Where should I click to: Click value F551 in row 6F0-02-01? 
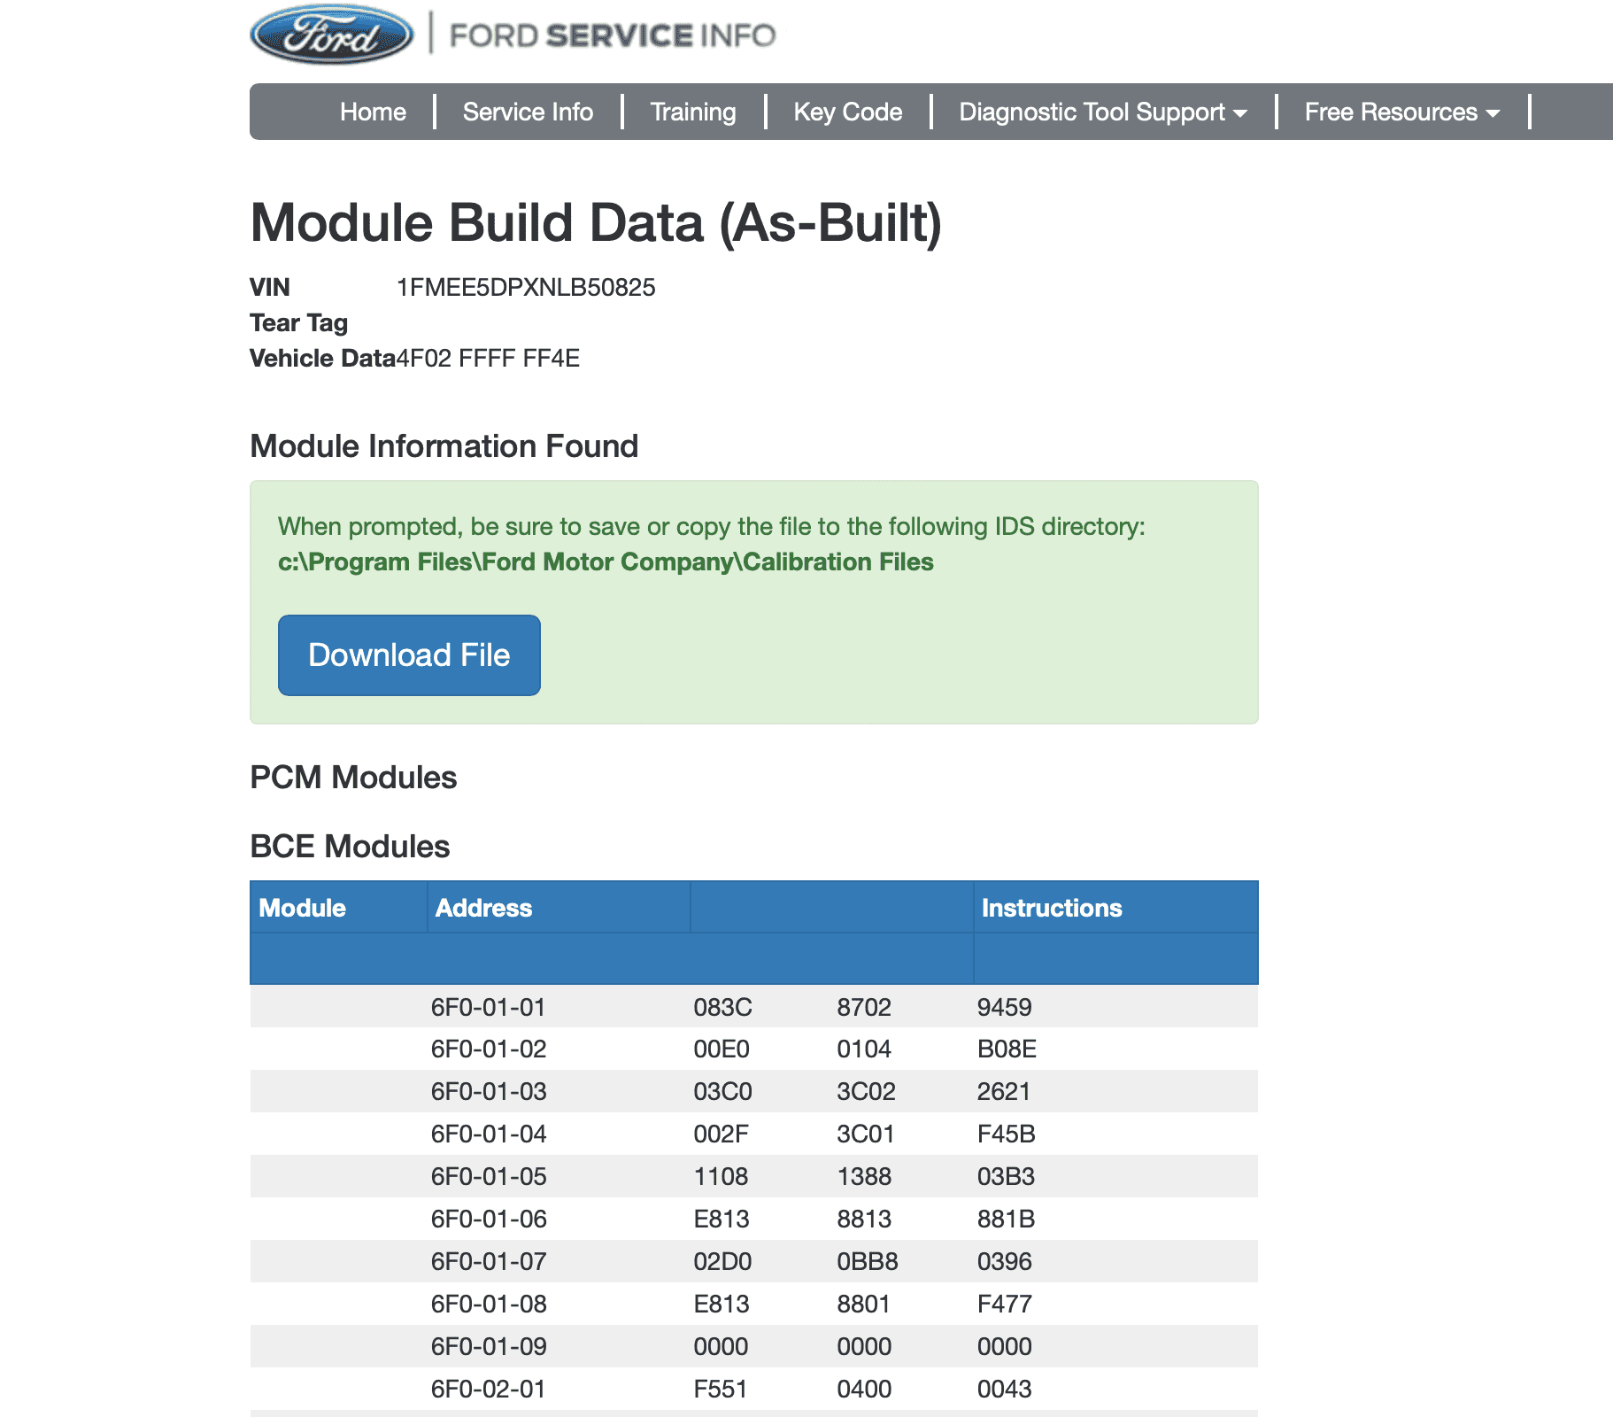(x=721, y=1390)
